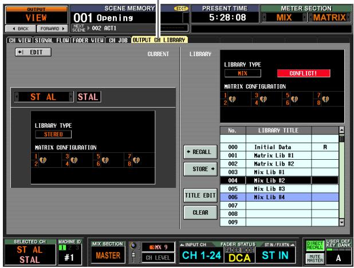Click the TITLE EDIT button

tap(200, 195)
